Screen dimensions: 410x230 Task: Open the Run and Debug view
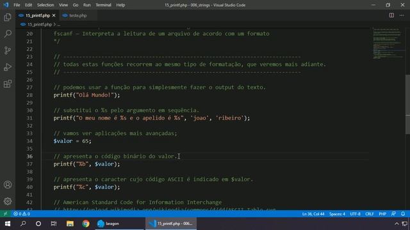[8, 67]
